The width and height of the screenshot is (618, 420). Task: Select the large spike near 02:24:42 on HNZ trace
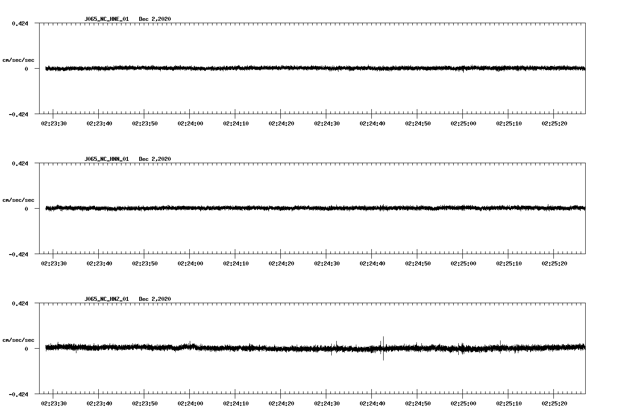[x=382, y=349]
